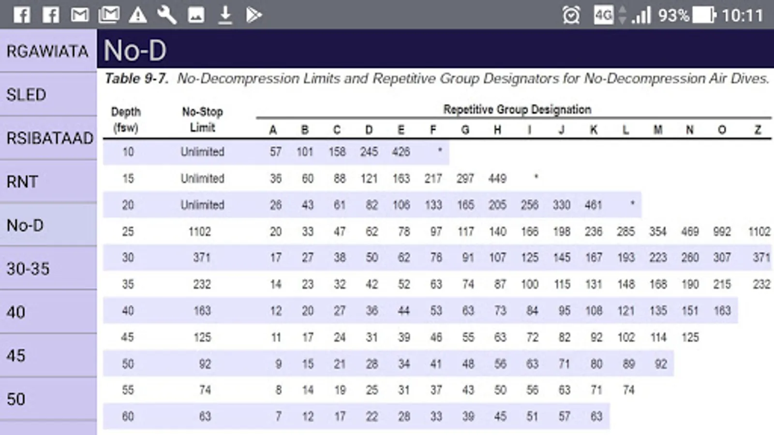Screen dimensions: 774x435
Task: Select the 50 sidebar tab
Action: [x=48, y=399]
